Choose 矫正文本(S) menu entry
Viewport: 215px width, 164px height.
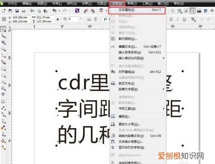(x=138, y=83)
